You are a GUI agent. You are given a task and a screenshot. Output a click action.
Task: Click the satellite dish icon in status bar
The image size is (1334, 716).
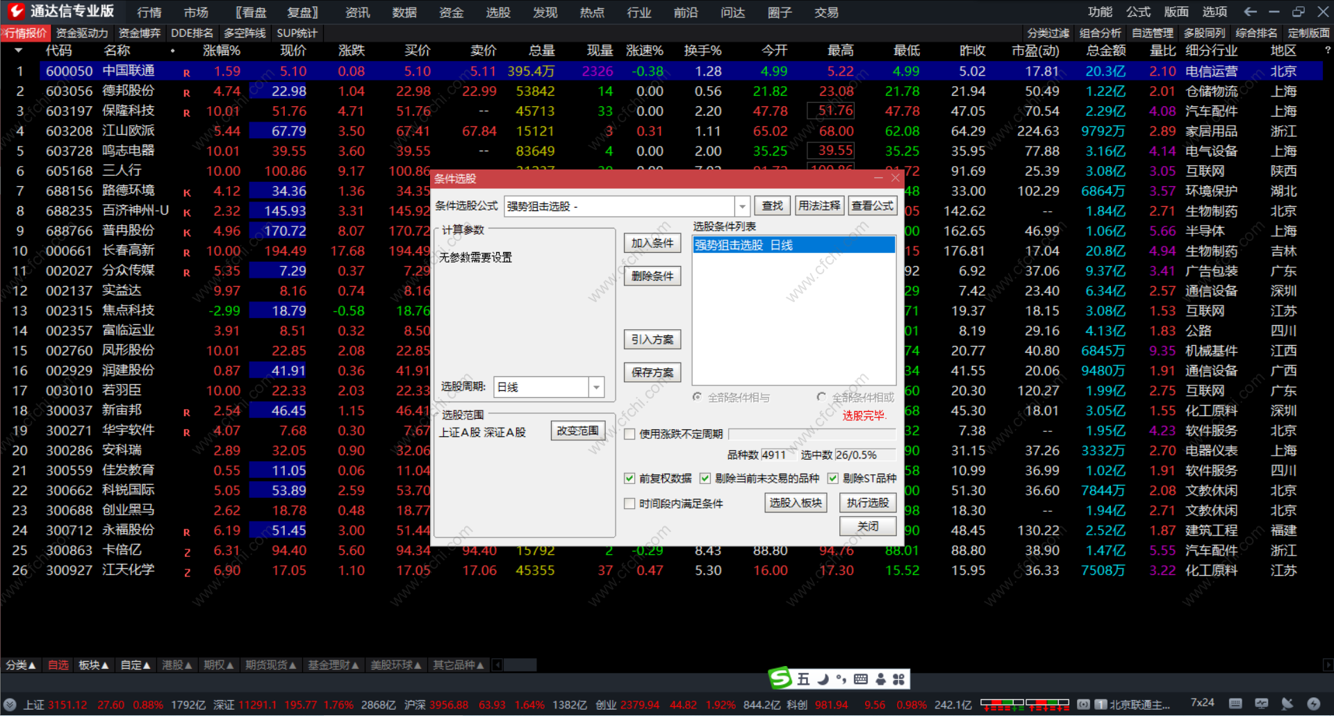click(x=1287, y=703)
